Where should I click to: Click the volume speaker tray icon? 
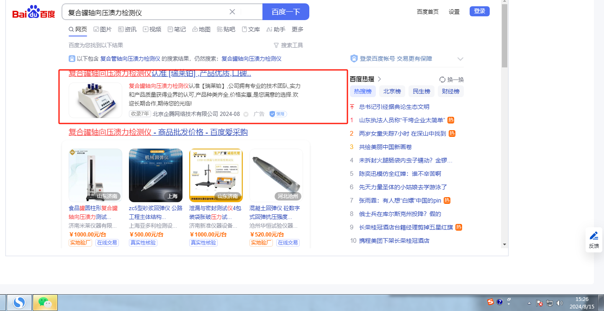[559, 303]
